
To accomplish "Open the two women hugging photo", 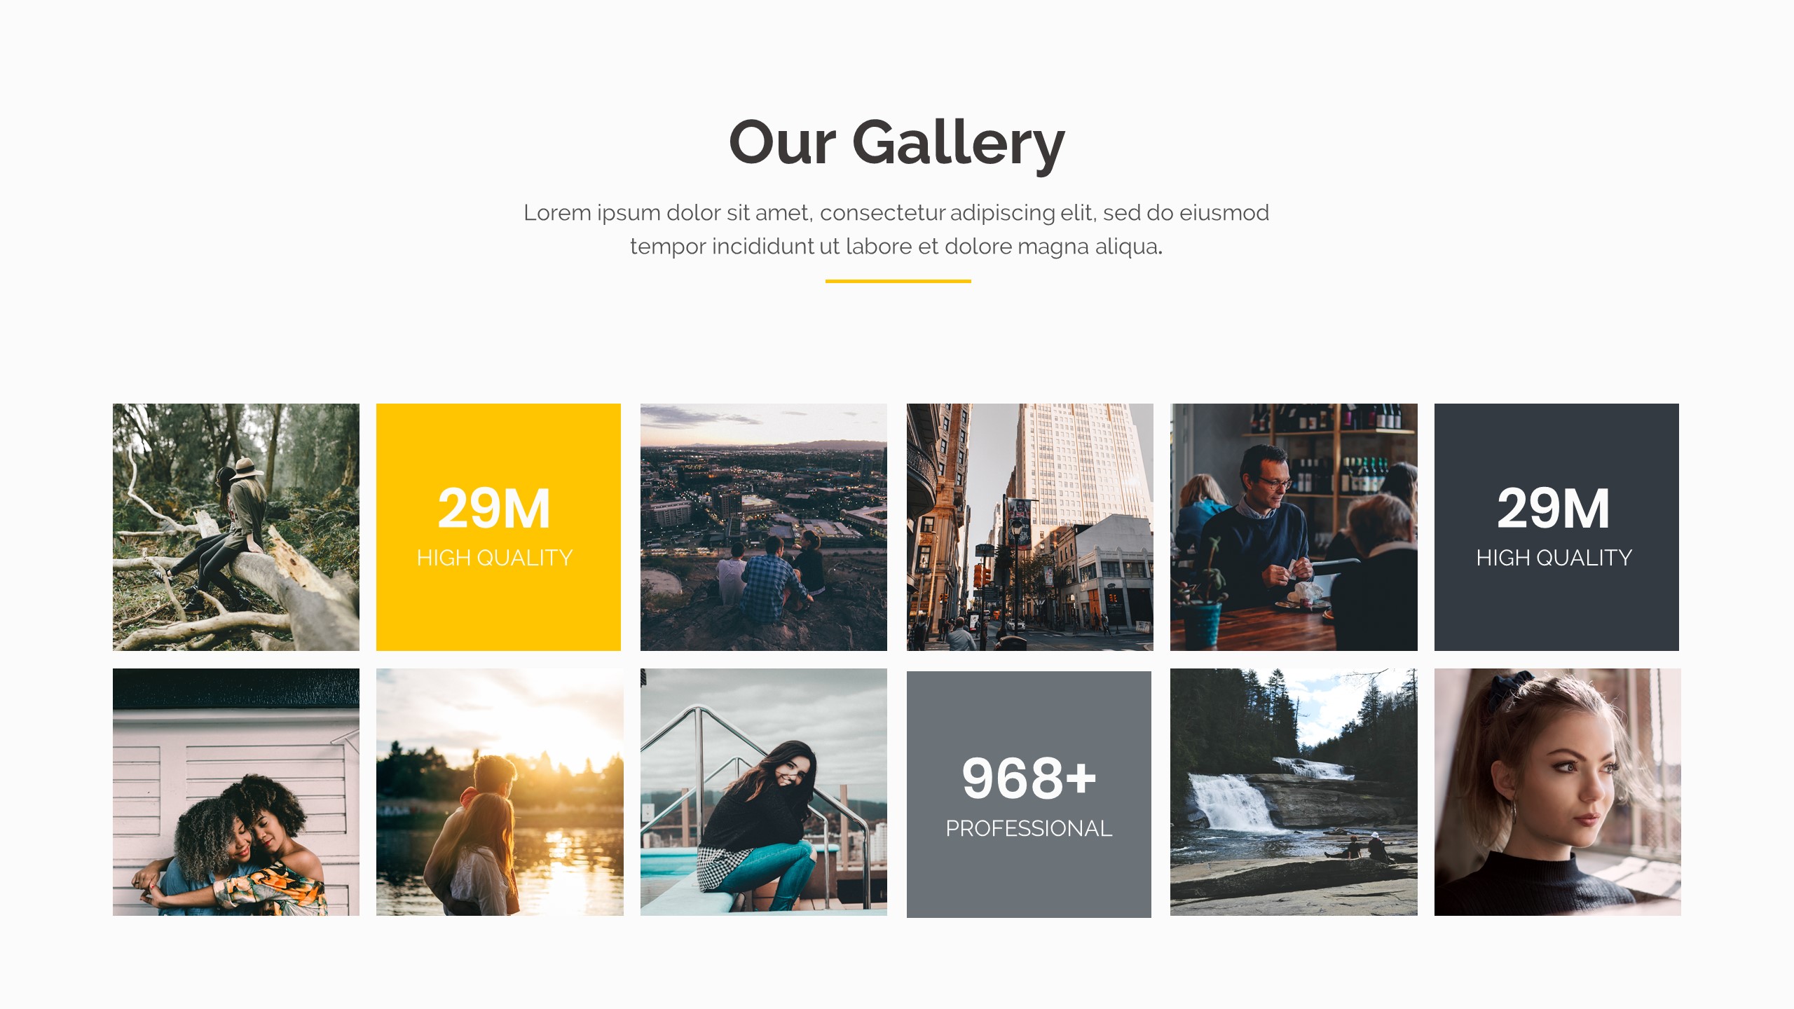I will click(x=236, y=792).
